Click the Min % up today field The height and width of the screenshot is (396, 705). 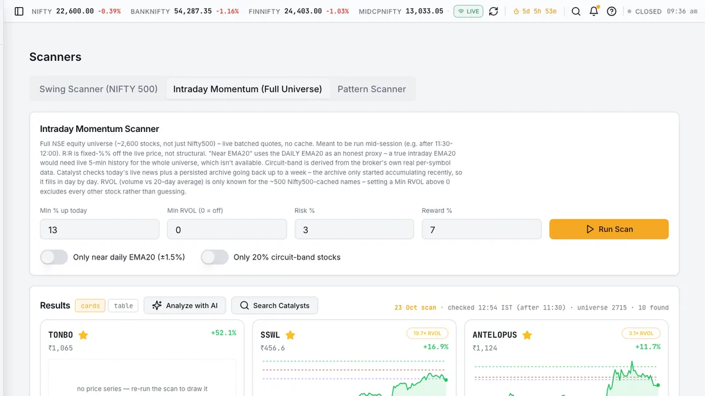point(99,229)
